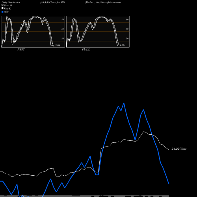Click the 20 level label in FAST chart
The height and width of the screenshot is (197, 197).
(x=63, y=38)
